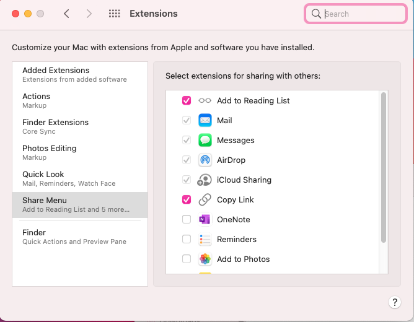
Task: Click the Copy Link chain icon
Action: 205,199
